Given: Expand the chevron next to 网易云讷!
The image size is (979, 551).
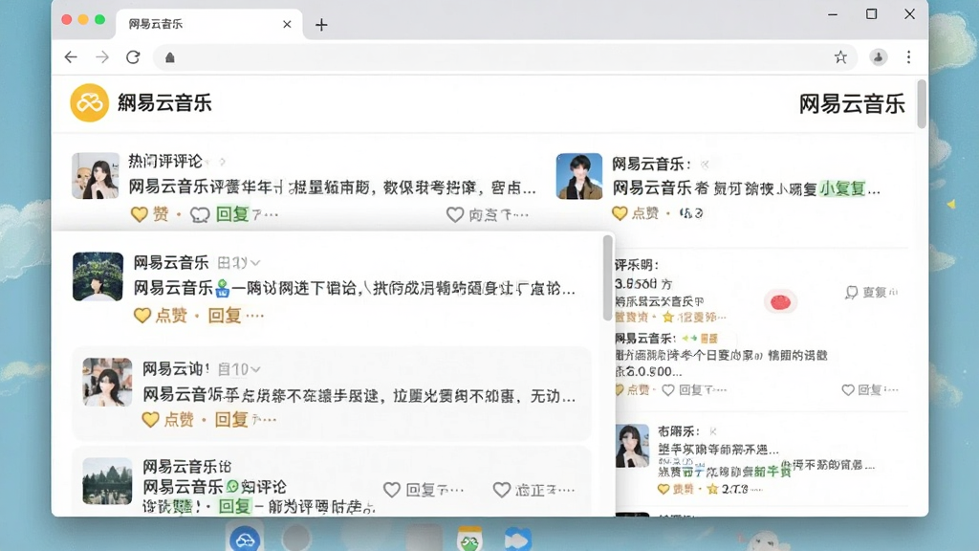Looking at the screenshot, I should point(255,370).
